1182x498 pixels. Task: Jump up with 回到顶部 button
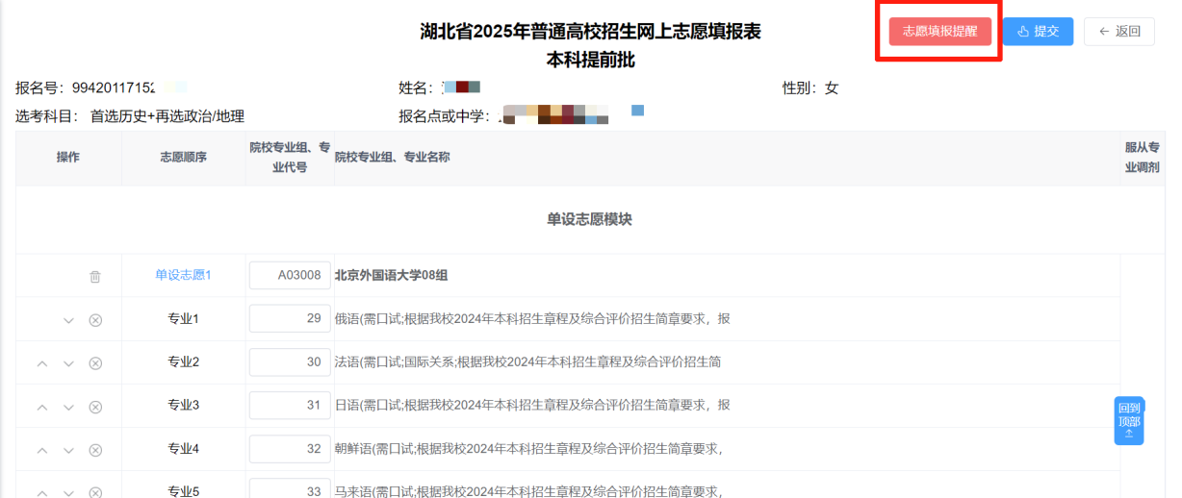tap(1129, 421)
